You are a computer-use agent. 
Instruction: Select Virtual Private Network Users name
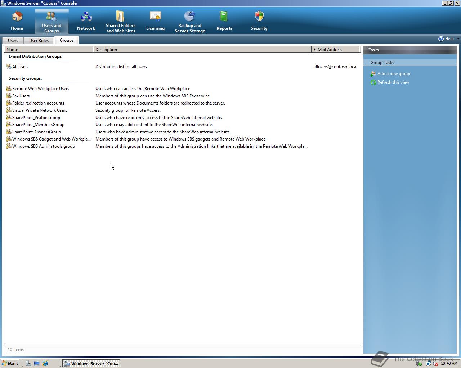40,110
